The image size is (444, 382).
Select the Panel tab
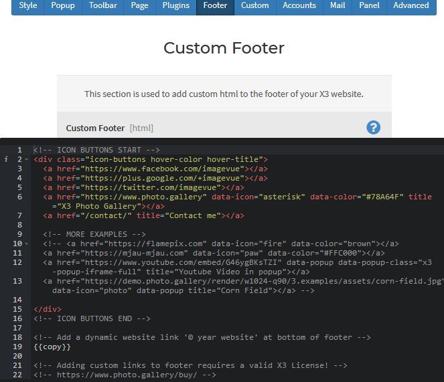369,5
